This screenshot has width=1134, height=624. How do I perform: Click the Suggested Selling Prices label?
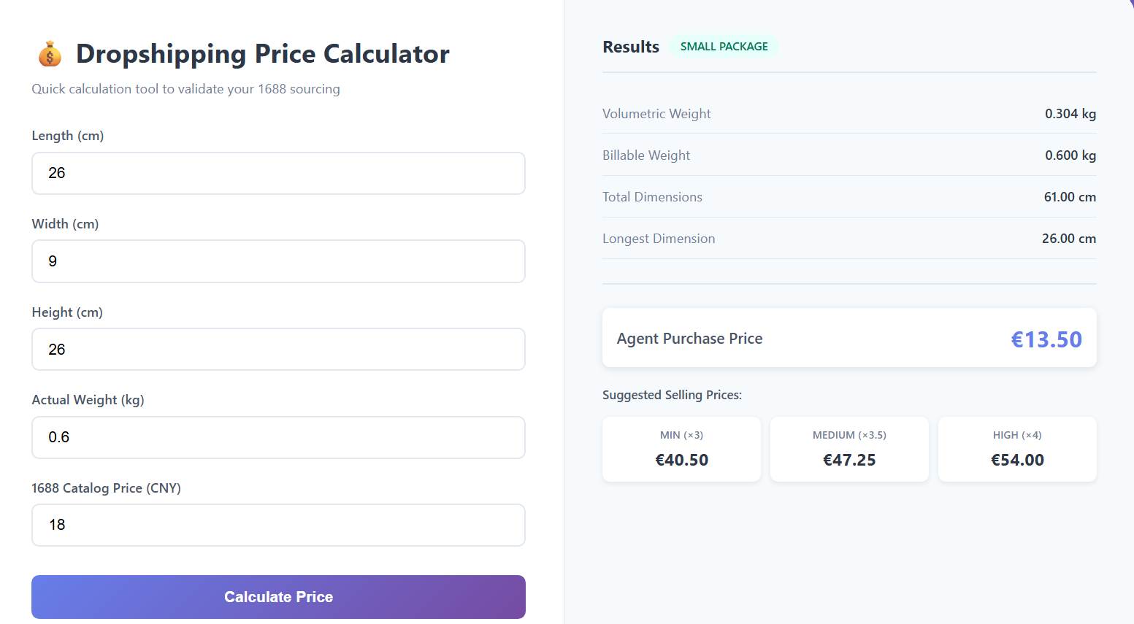[672, 395]
